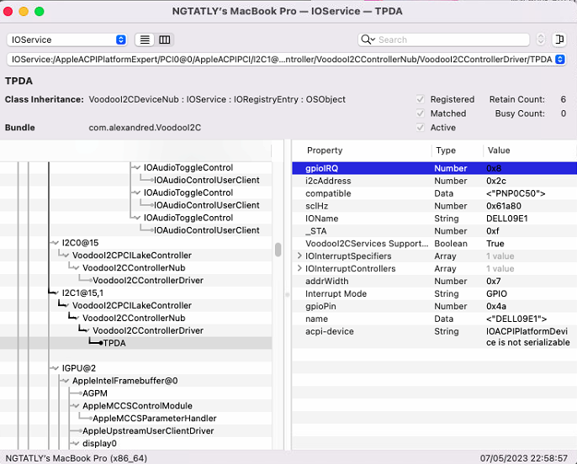Switch to the list view icon
The height and width of the screenshot is (464, 577).
click(x=145, y=40)
